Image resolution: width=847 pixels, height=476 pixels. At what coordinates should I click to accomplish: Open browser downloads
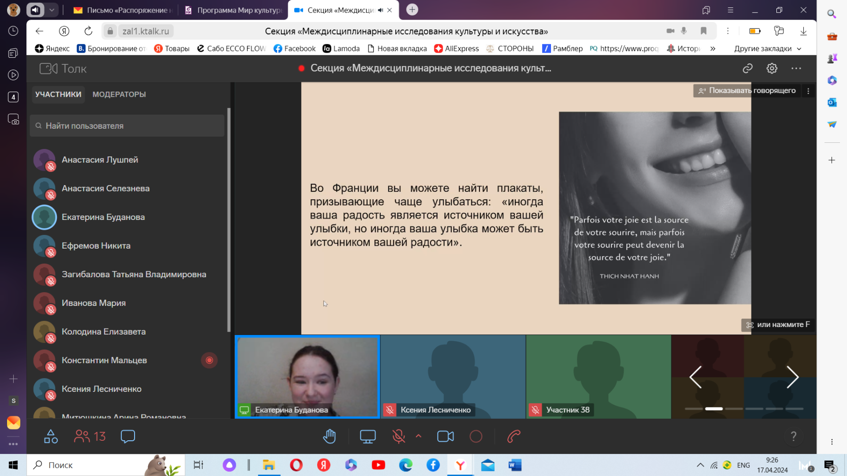[x=803, y=31]
